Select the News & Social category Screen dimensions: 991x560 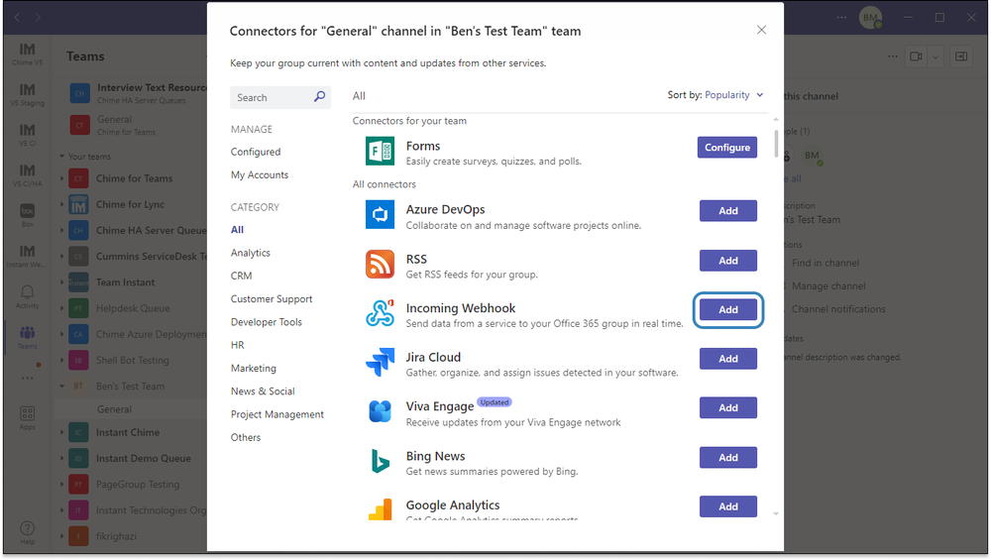click(263, 392)
